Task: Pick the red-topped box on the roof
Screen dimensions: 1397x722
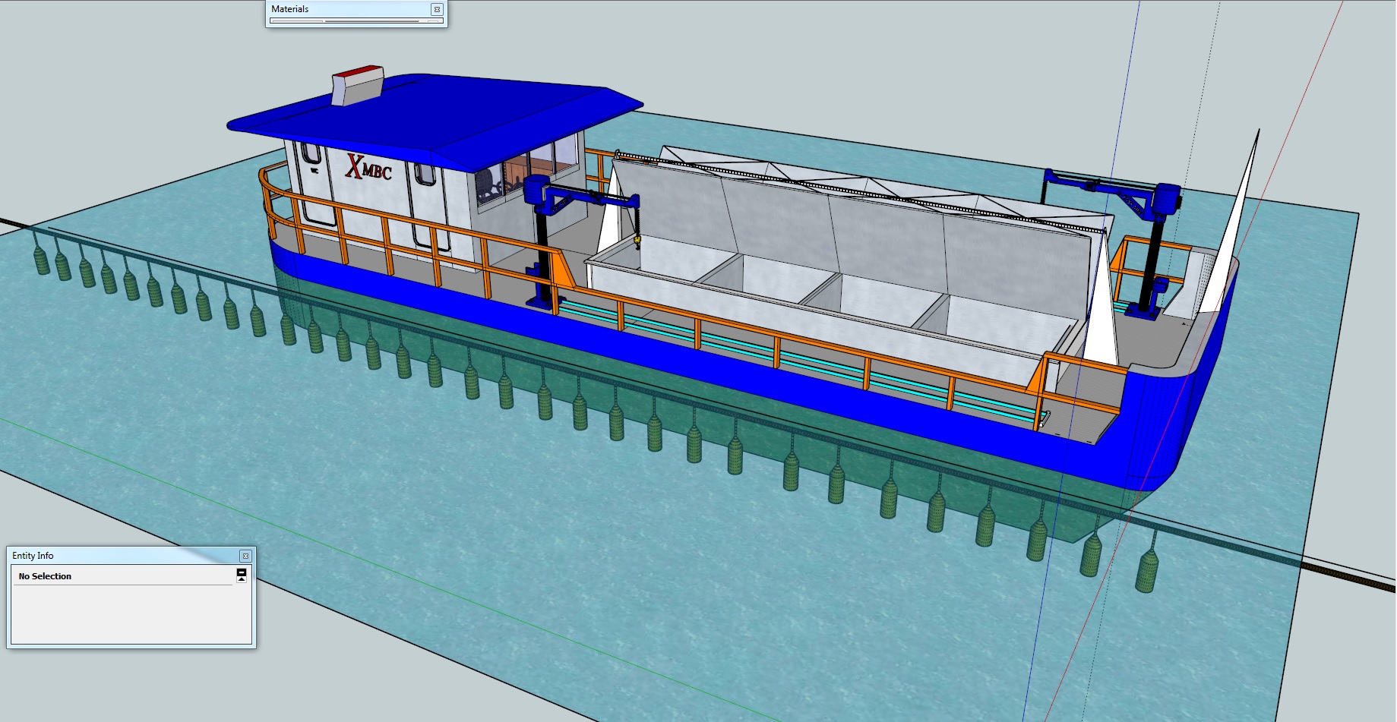Action: [357, 85]
